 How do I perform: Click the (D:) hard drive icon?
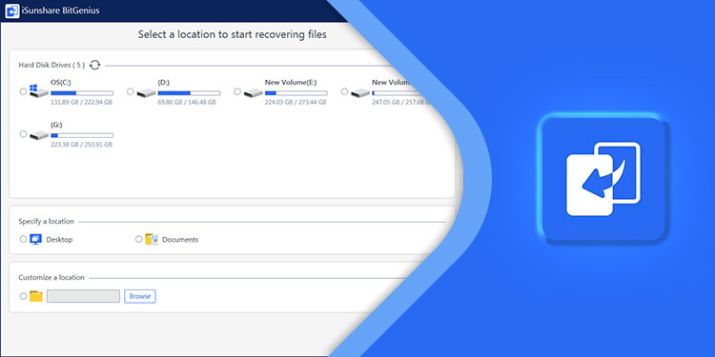(x=146, y=93)
